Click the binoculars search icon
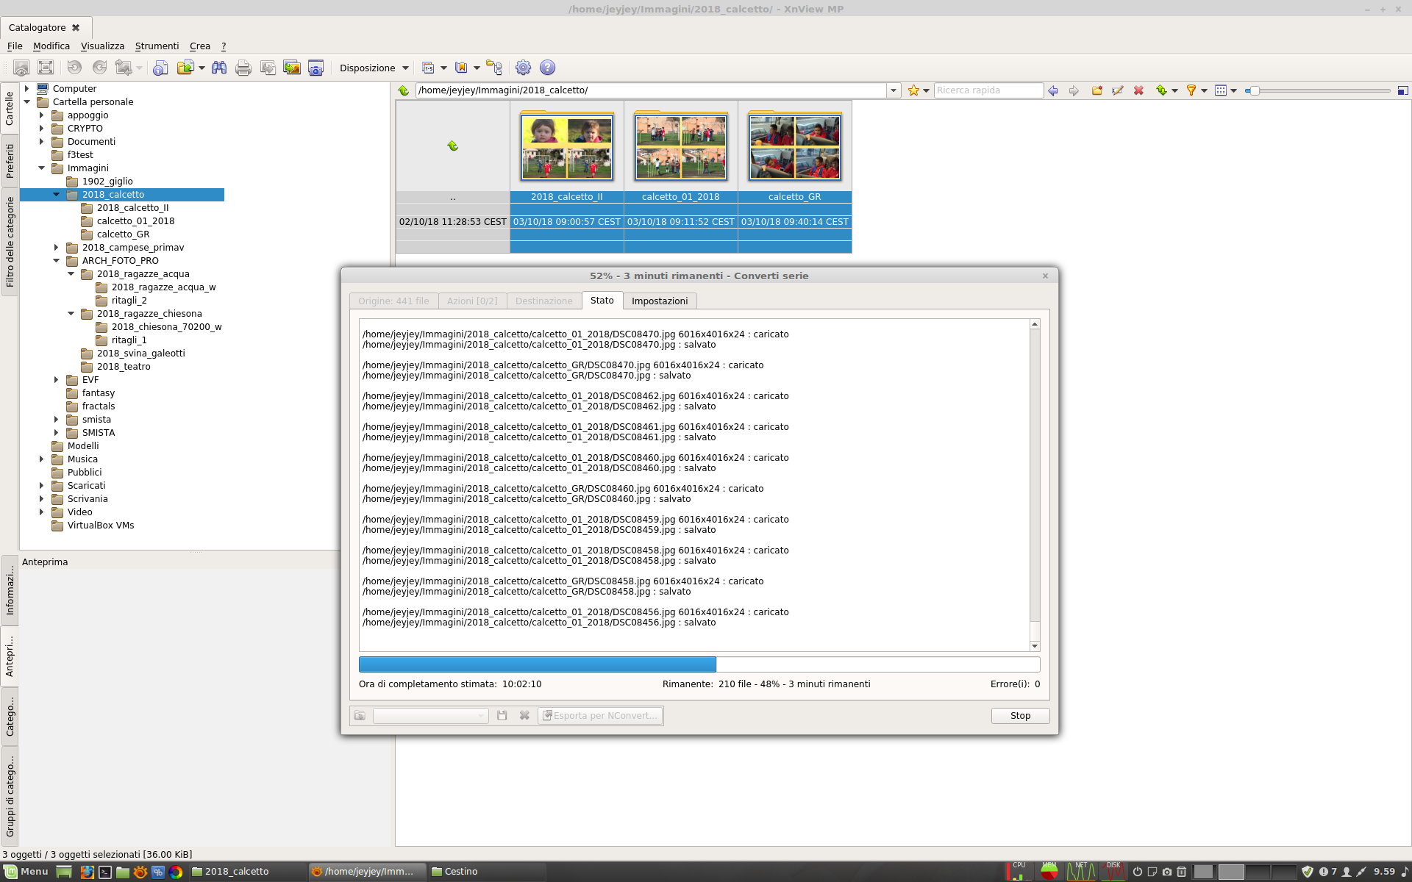Screen dimensions: 1412x882 [219, 68]
